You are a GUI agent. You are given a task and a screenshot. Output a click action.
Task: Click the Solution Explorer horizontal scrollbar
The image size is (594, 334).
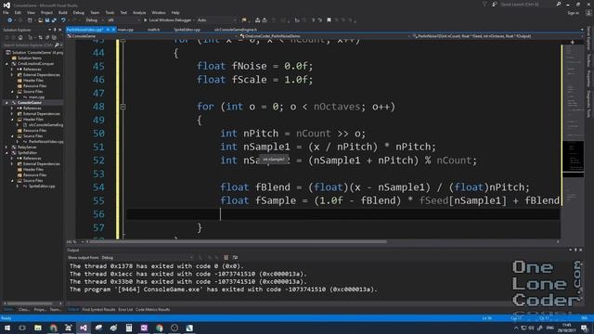click(30, 303)
